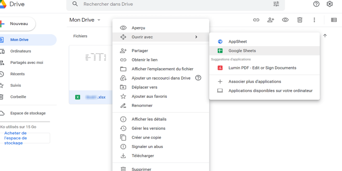342x171 pixels.
Task: Click the cloud icon for Espace de stockage
Action: coord(2,113)
